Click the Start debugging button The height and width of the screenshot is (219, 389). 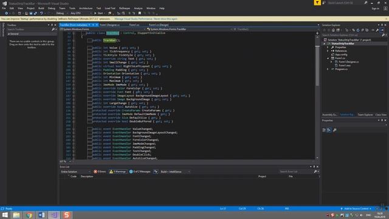click(x=98, y=13)
